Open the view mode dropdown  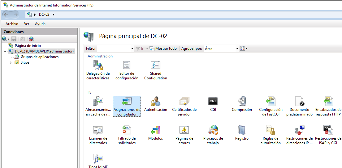[244, 48]
